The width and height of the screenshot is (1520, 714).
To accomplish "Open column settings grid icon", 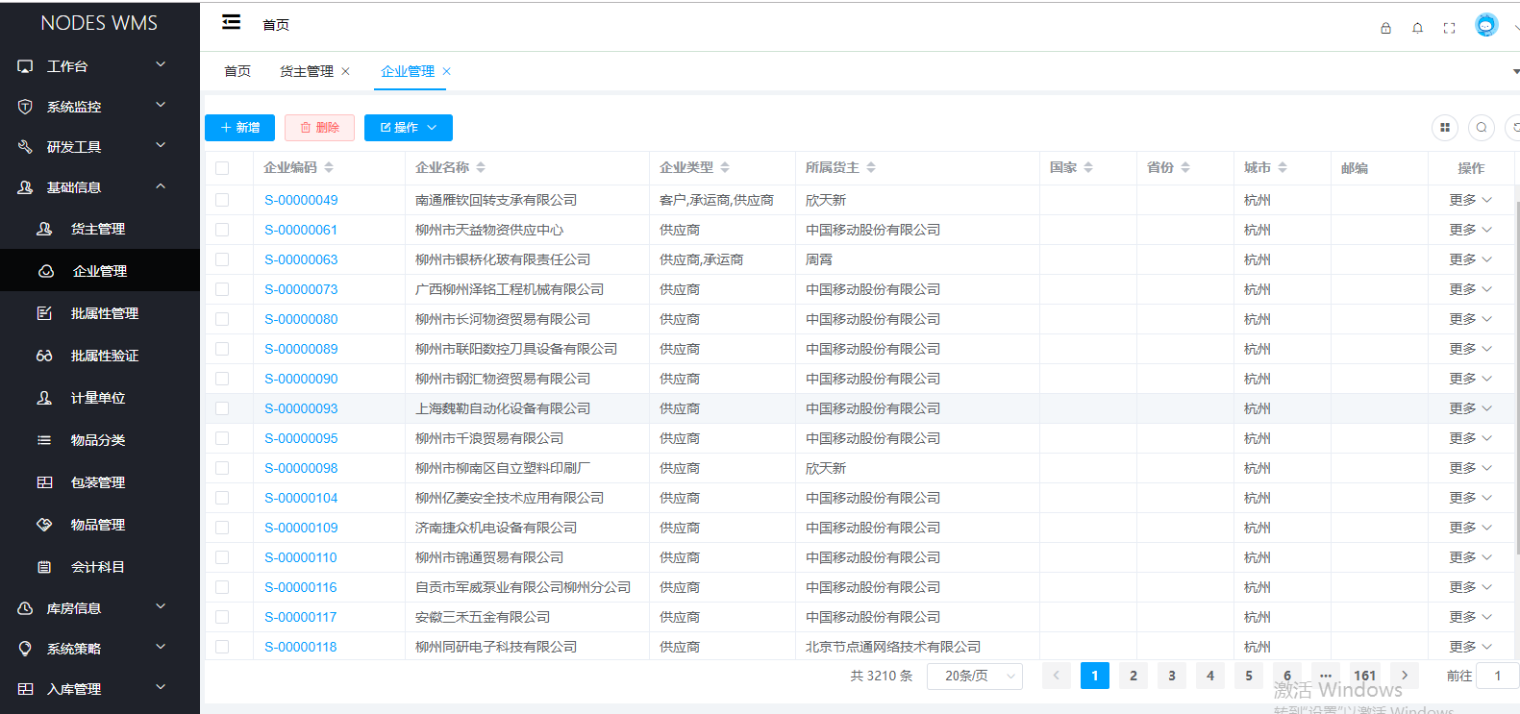I will 1445,127.
